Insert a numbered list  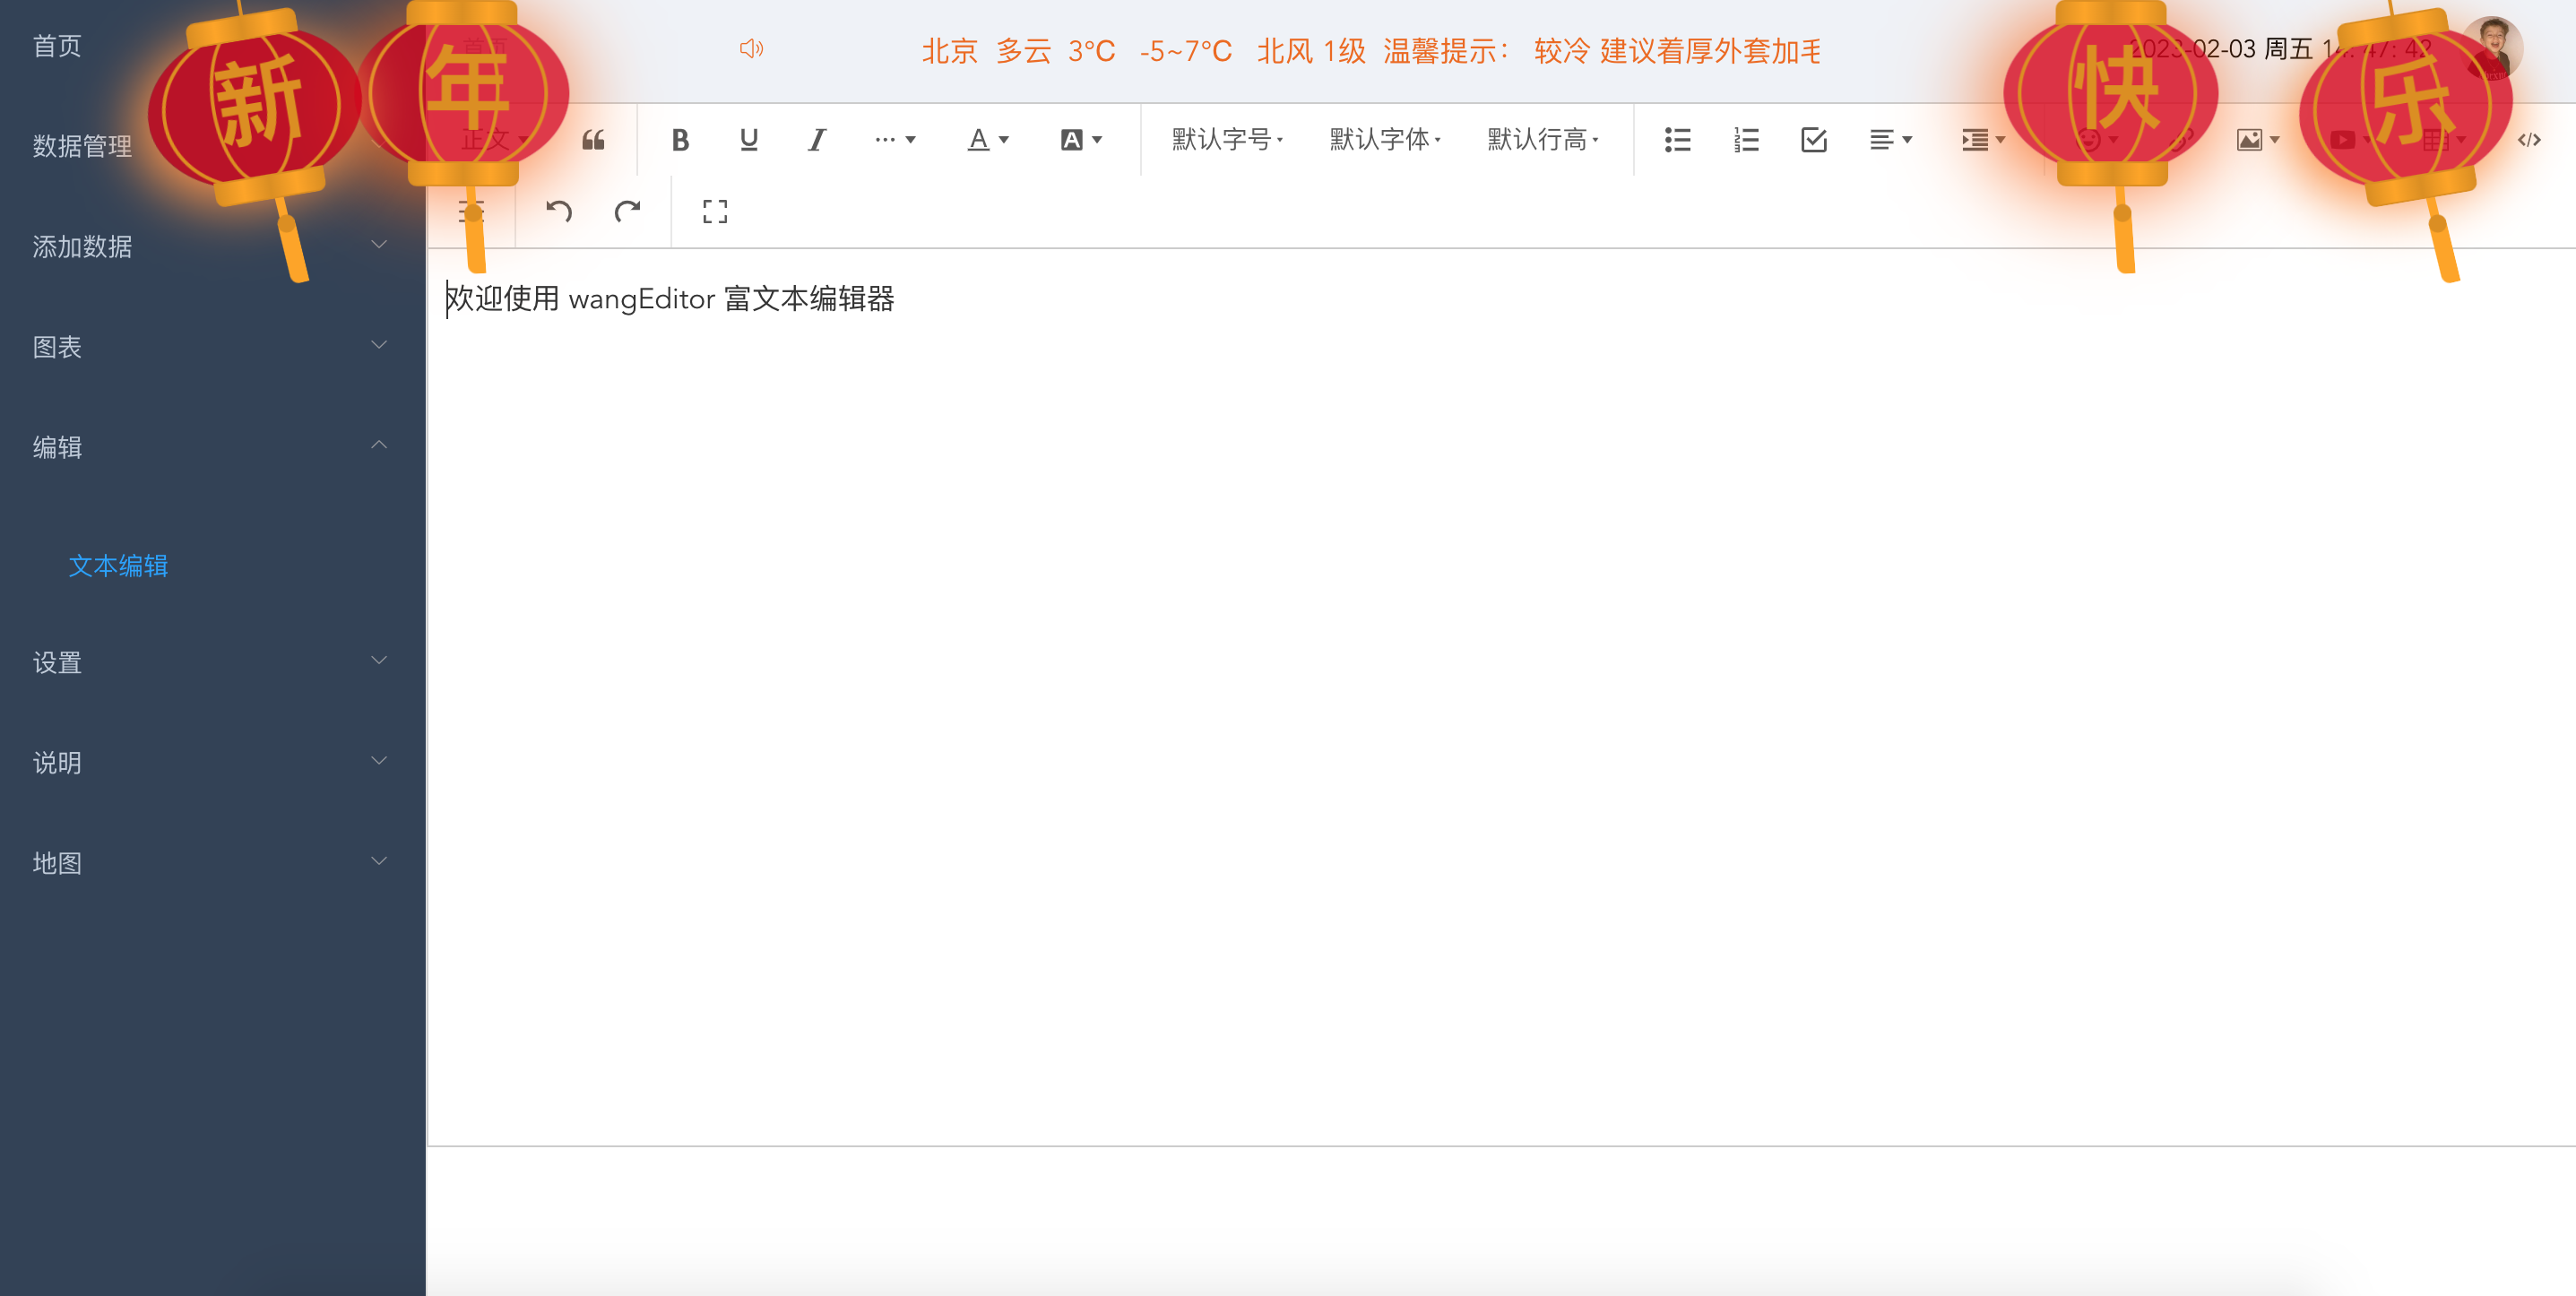pyautogui.click(x=1746, y=140)
